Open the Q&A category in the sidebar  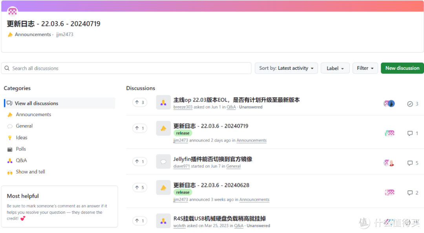click(x=23, y=160)
